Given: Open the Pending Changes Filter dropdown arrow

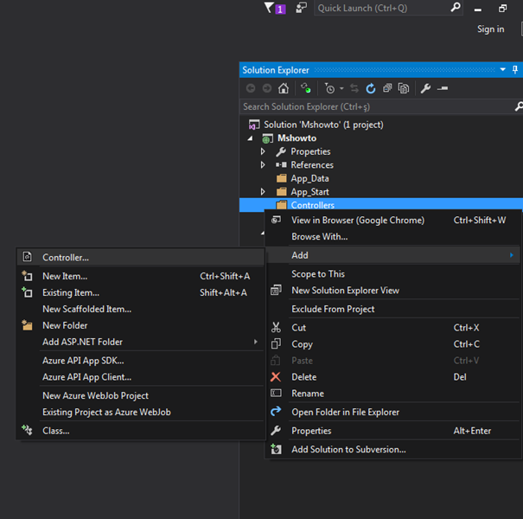Looking at the screenshot, I should 341,89.
